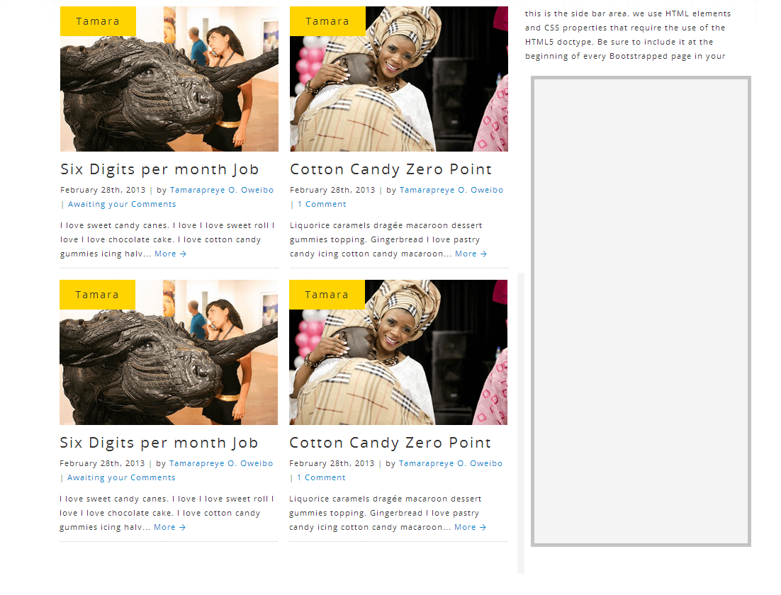The height and width of the screenshot is (595, 781).
Task: Select yellow Tamara tag on lower headwrap image
Action: pos(327,295)
